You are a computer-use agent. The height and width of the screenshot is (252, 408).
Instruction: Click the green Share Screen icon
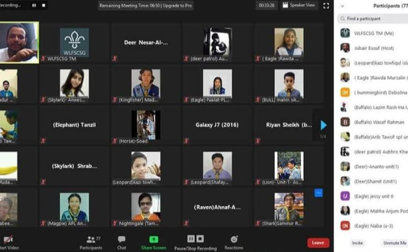154,241
